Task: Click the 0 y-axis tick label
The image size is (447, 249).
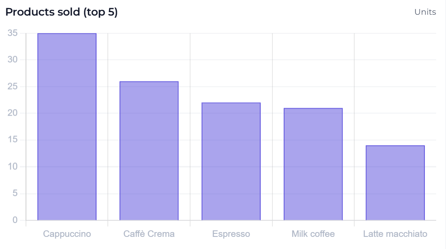Action: (x=15, y=220)
